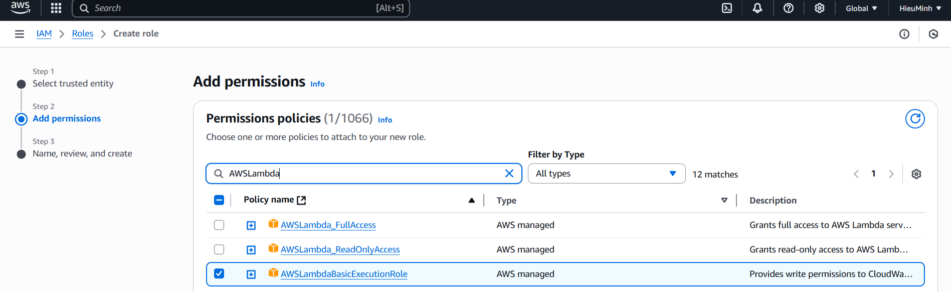Image resolution: width=951 pixels, height=292 pixels.
Task: Open the Global region dropdown
Action: click(861, 8)
